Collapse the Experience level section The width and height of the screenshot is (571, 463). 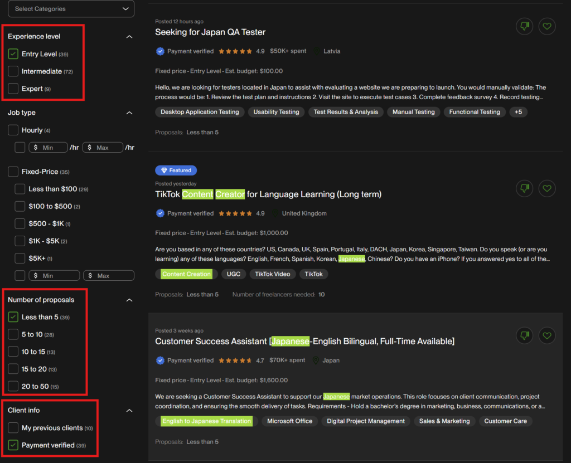click(x=129, y=37)
